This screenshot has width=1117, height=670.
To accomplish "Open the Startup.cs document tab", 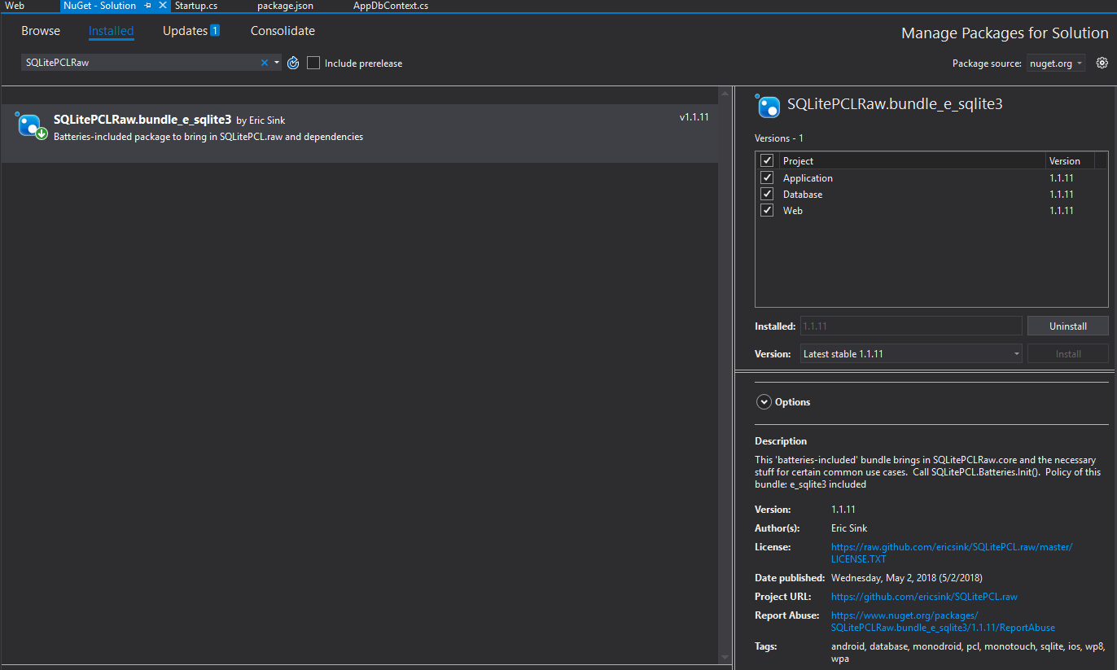I will point(196,6).
